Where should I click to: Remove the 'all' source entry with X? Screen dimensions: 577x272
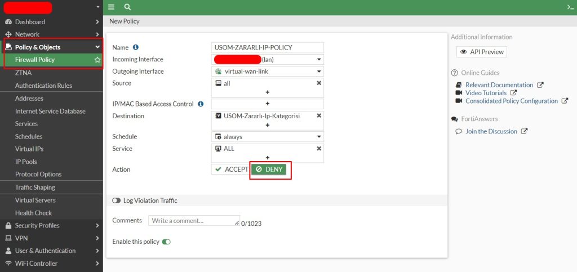(x=318, y=83)
